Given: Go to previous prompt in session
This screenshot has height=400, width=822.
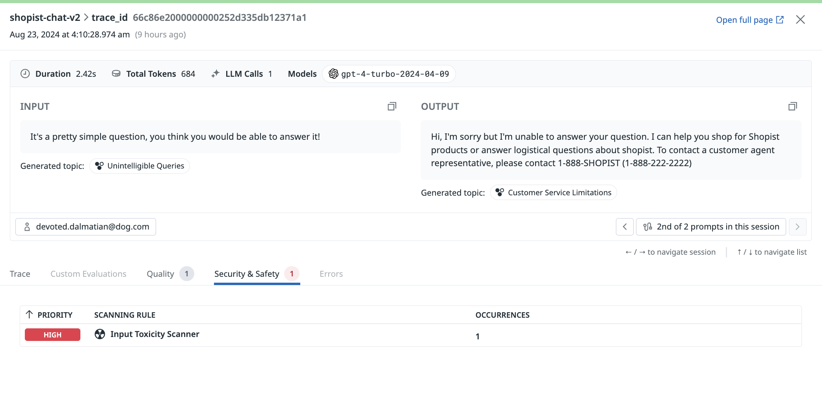Looking at the screenshot, I should point(625,227).
